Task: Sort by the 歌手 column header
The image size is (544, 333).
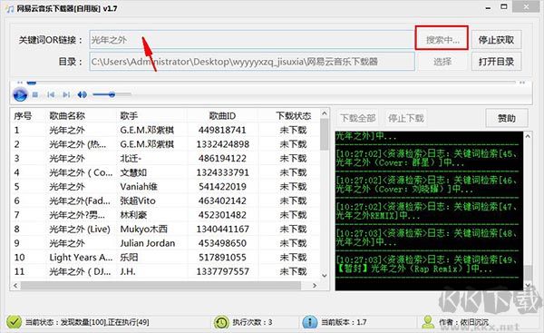Action: [x=129, y=115]
